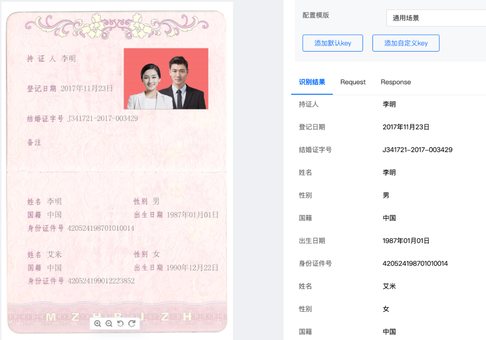Click the 姓名 value 艾米

point(389,286)
